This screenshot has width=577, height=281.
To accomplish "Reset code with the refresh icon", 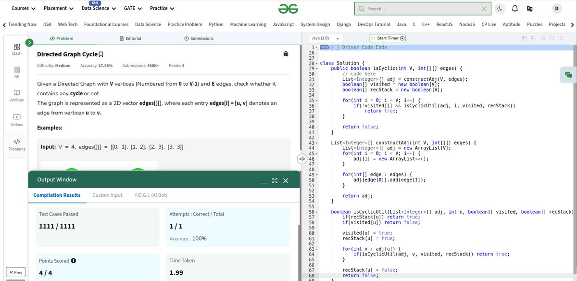I will point(552,38).
